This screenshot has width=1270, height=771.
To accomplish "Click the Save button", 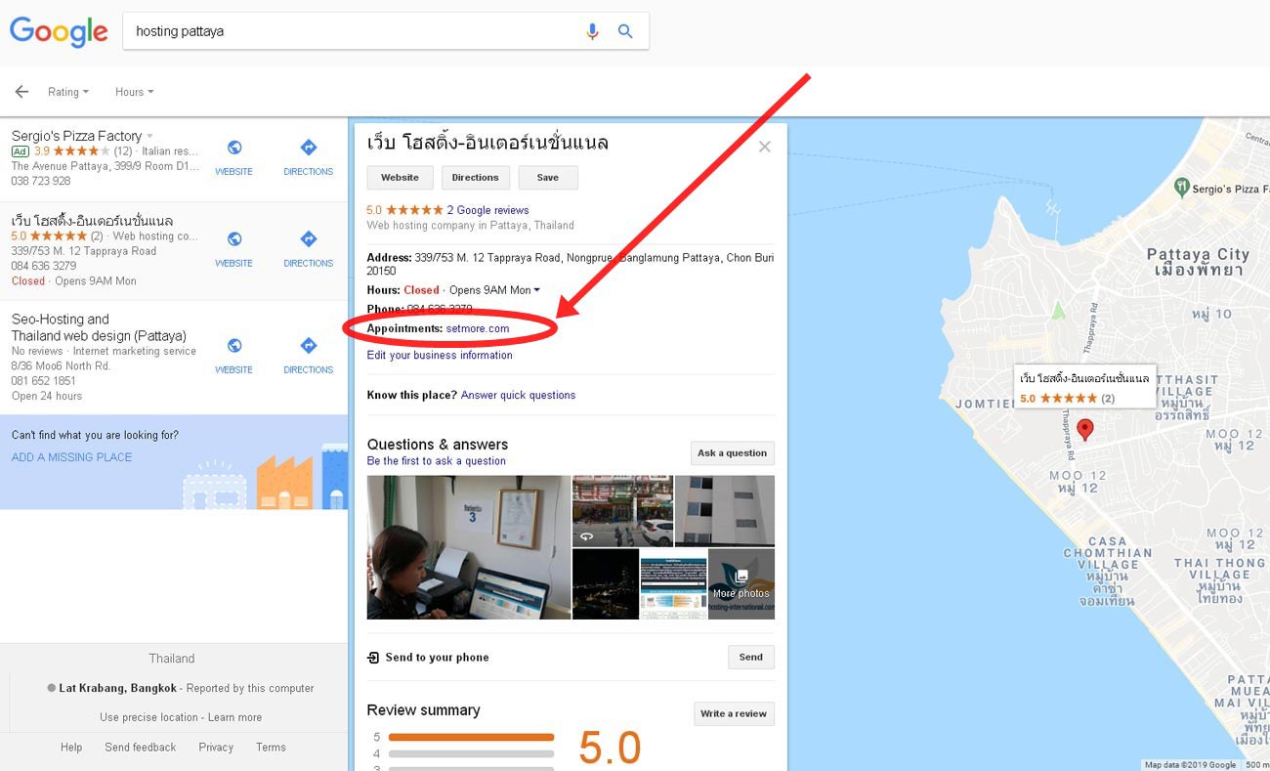I will click(548, 178).
